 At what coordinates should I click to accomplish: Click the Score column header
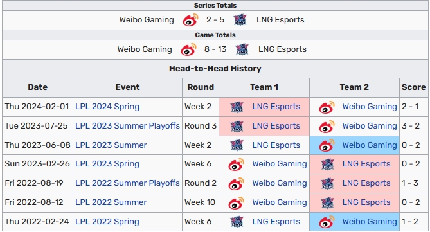(413, 87)
